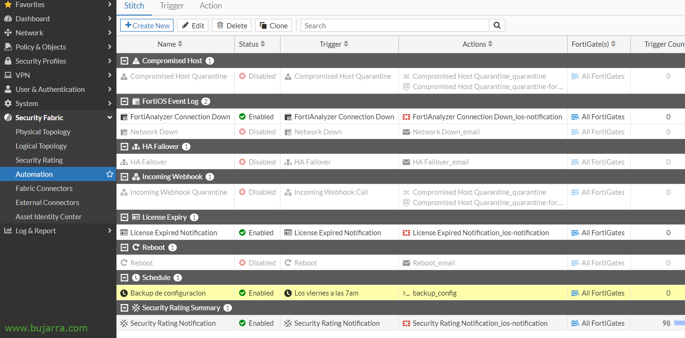Screen dimensions: 685x338
Task: Click the Security Rating trigger count bar
Action: (679, 323)
